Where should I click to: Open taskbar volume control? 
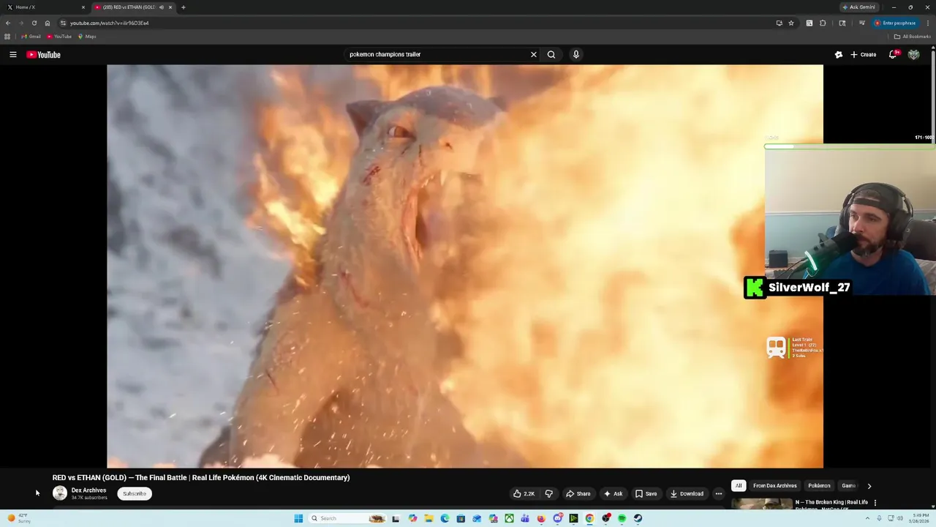(899, 518)
